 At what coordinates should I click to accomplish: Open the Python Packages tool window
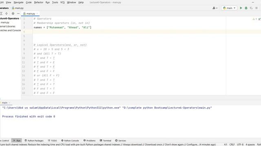(x=34, y=141)
